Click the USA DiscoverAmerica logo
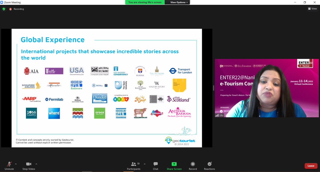The width and height of the screenshot is (320, 172). 77,71
